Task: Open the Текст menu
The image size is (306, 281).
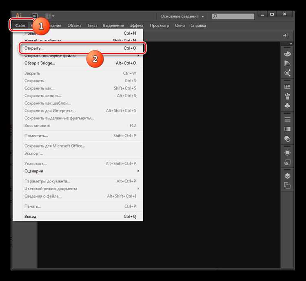Action: click(x=92, y=26)
